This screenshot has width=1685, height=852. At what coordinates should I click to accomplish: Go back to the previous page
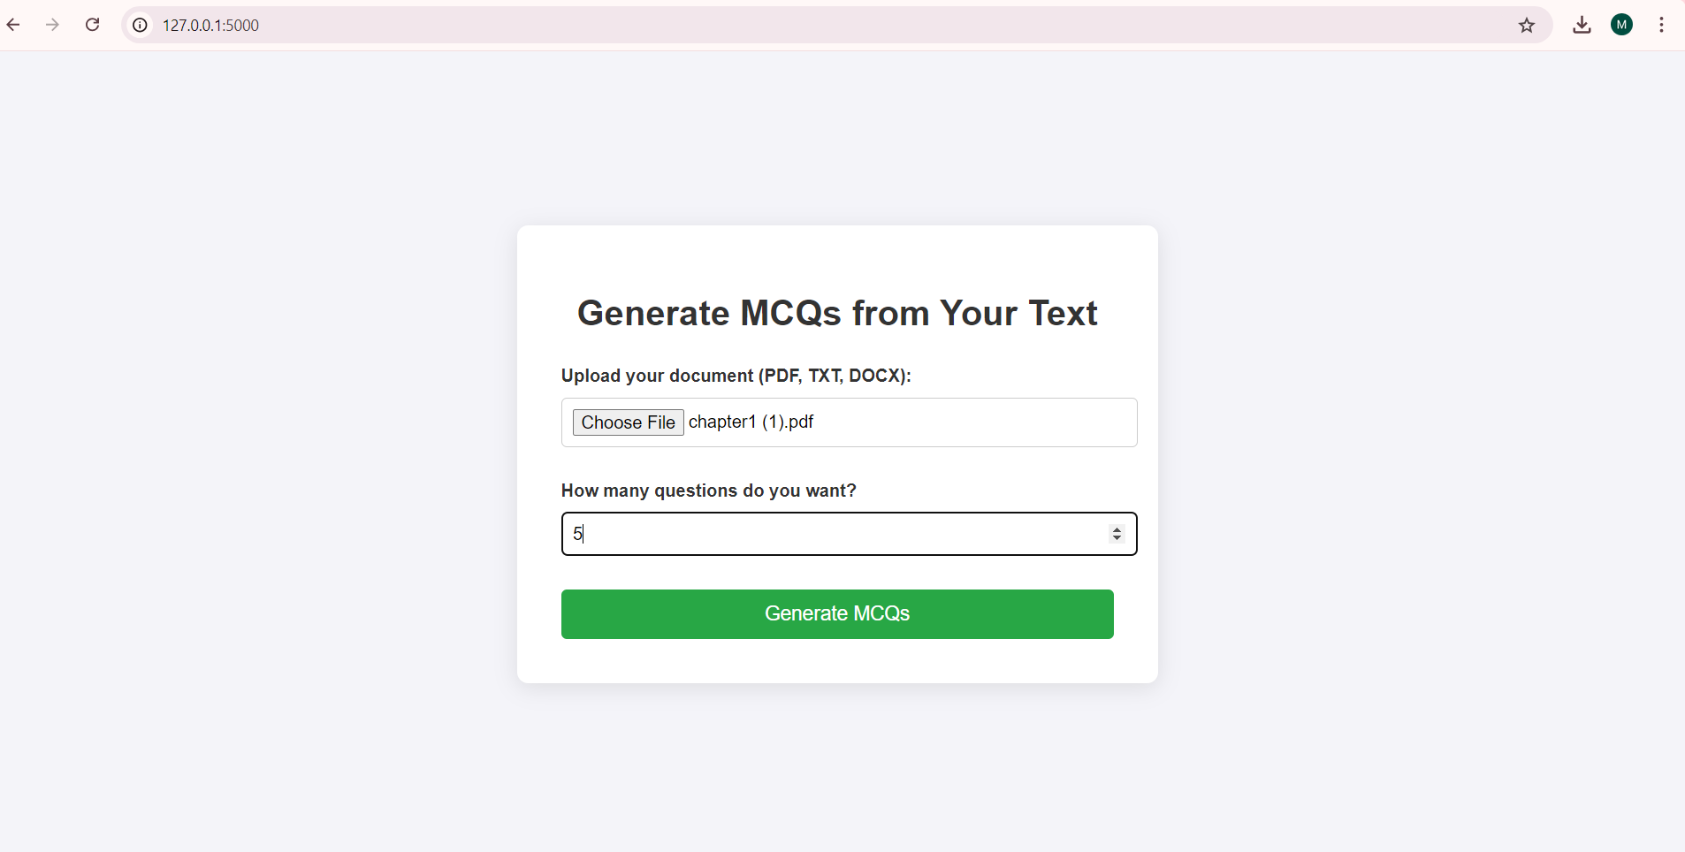pos(13,25)
